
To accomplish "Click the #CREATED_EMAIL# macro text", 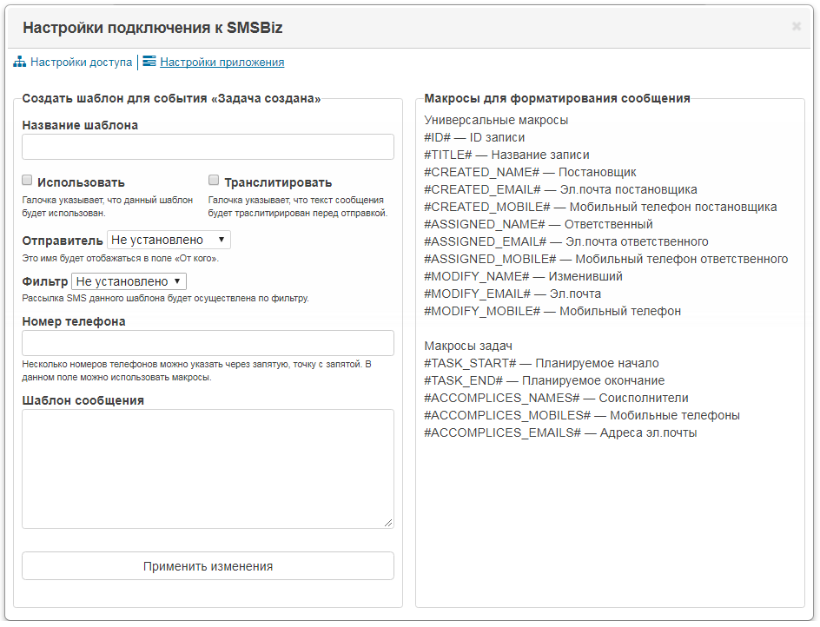I will click(x=560, y=189).
